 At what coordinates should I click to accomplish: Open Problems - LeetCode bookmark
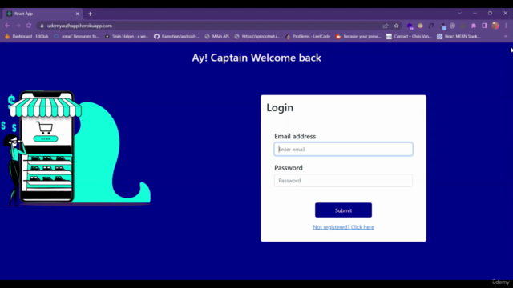(308, 36)
